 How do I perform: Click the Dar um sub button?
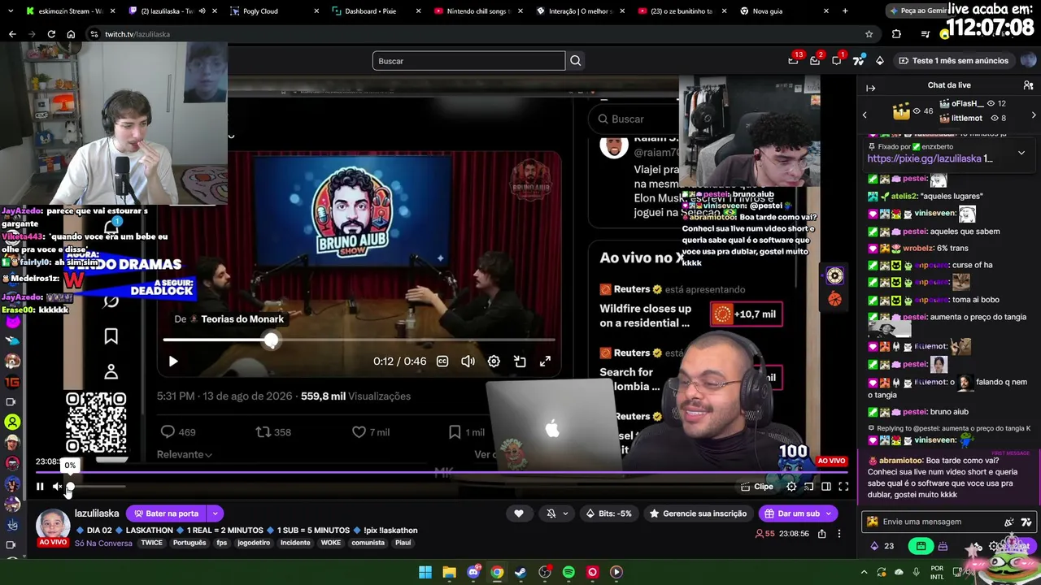(x=799, y=513)
